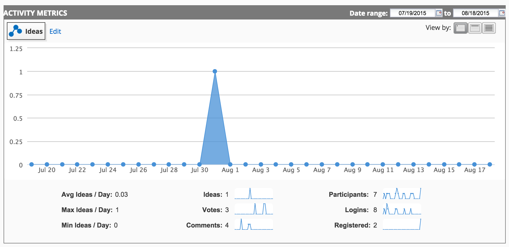
Task: Click the Logins sparkline chart
Action: click(402, 209)
